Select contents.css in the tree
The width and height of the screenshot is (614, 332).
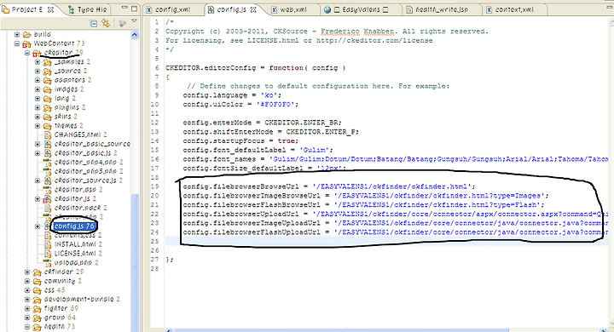pyautogui.click(x=78, y=236)
